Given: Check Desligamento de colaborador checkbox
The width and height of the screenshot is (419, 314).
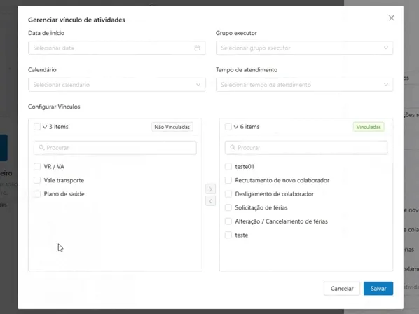Looking at the screenshot, I should 228,193.
